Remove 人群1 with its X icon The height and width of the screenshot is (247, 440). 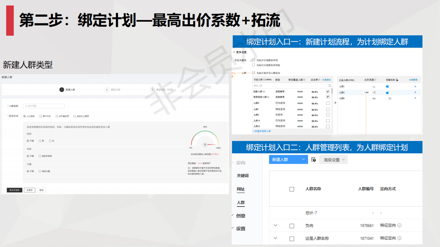415,86
